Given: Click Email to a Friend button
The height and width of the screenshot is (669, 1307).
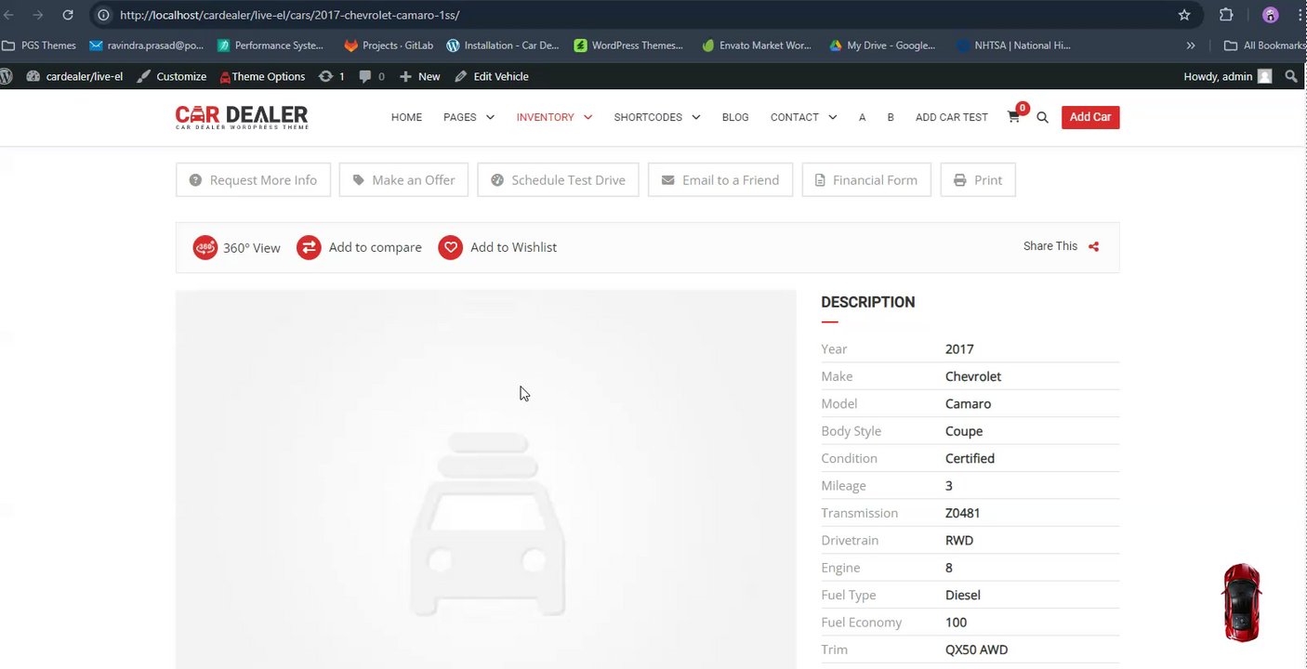Looking at the screenshot, I should pos(720,180).
